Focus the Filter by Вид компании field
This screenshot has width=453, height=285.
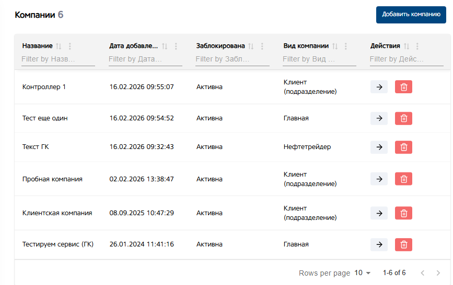(319, 59)
